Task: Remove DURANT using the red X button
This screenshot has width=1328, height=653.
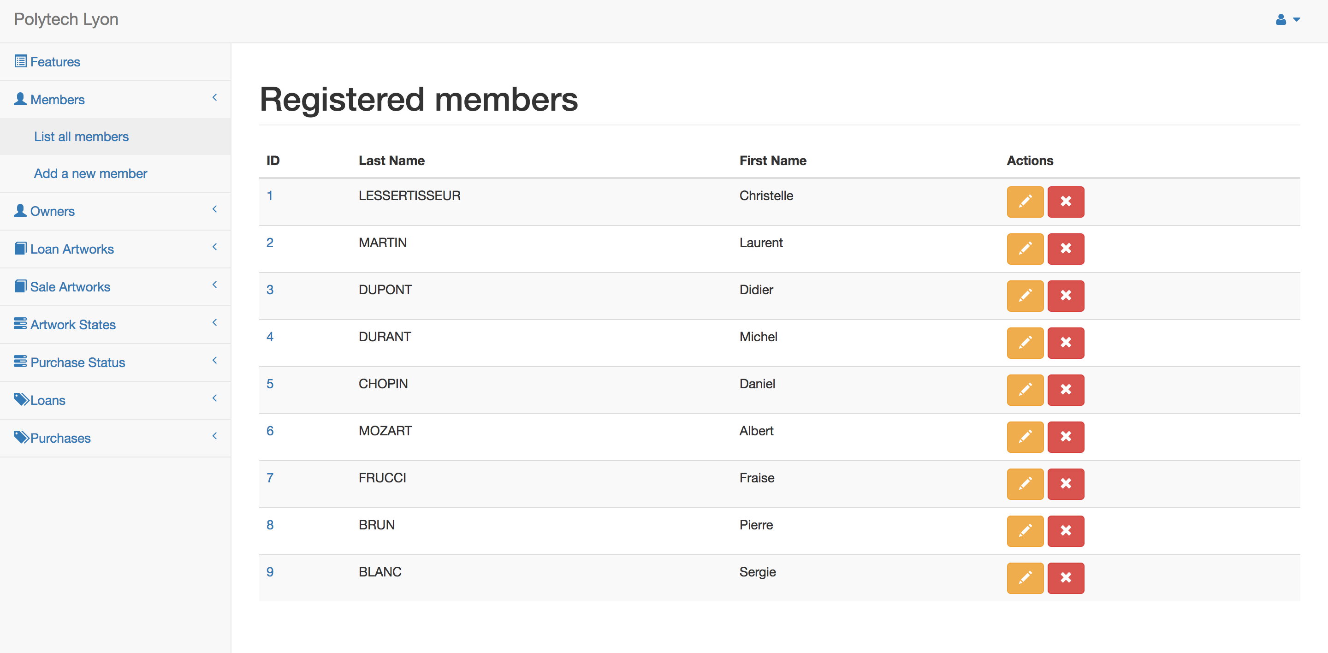Action: point(1066,343)
